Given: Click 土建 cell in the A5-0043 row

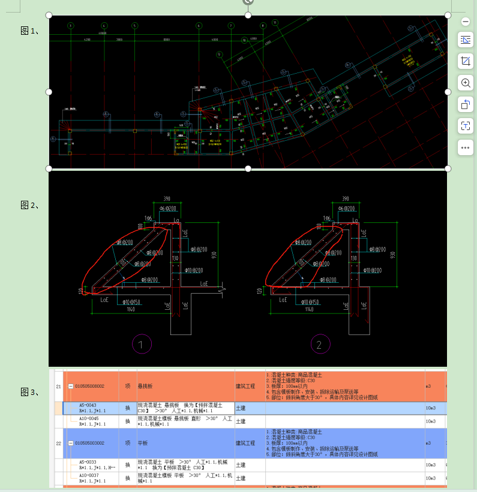Looking at the screenshot, I should pos(250,408).
